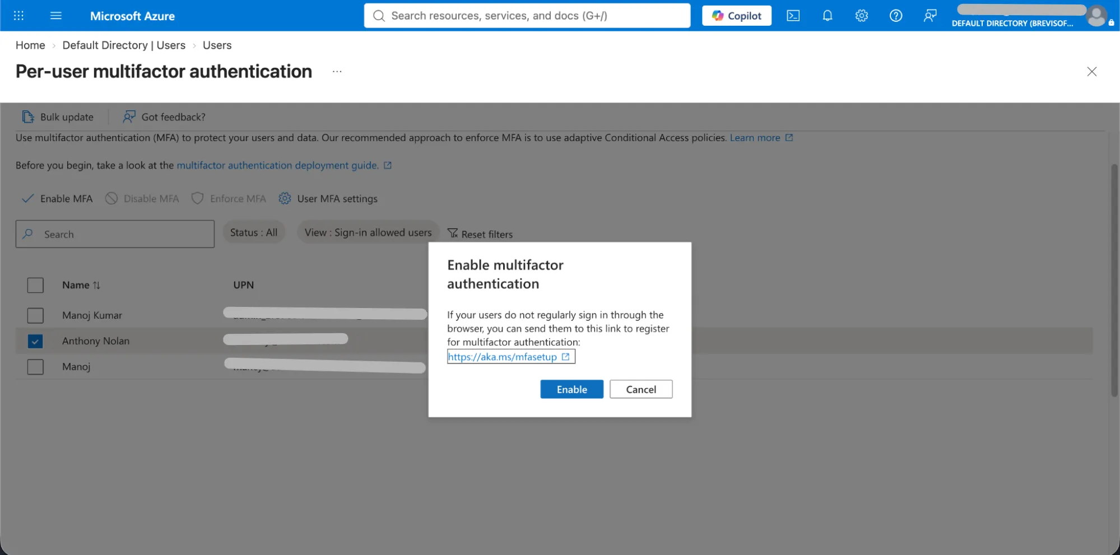Image resolution: width=1120 pixels, height=555 pixels.
Task: Open the Azure portal apps grid icon
Action: click(18, 16)
